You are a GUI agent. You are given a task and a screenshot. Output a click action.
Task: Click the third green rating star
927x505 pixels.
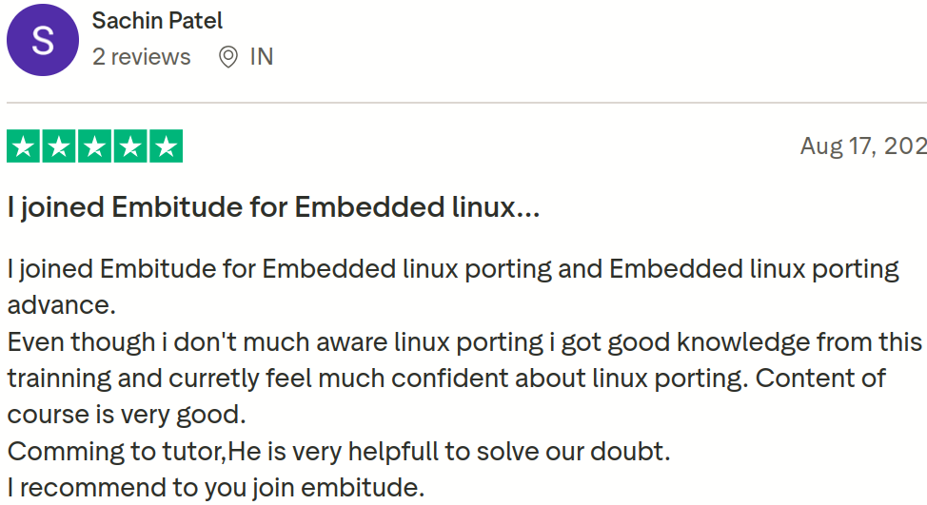(94, 147)
